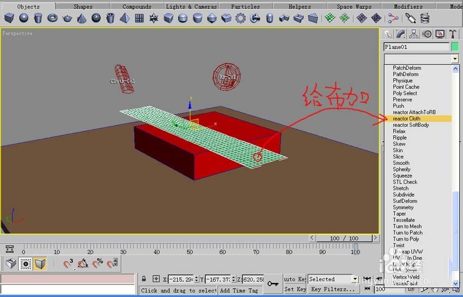The width and height of the screenshot is (463, 297).
Task: Choose the Symmetry modifier
Action: [418, 208]
